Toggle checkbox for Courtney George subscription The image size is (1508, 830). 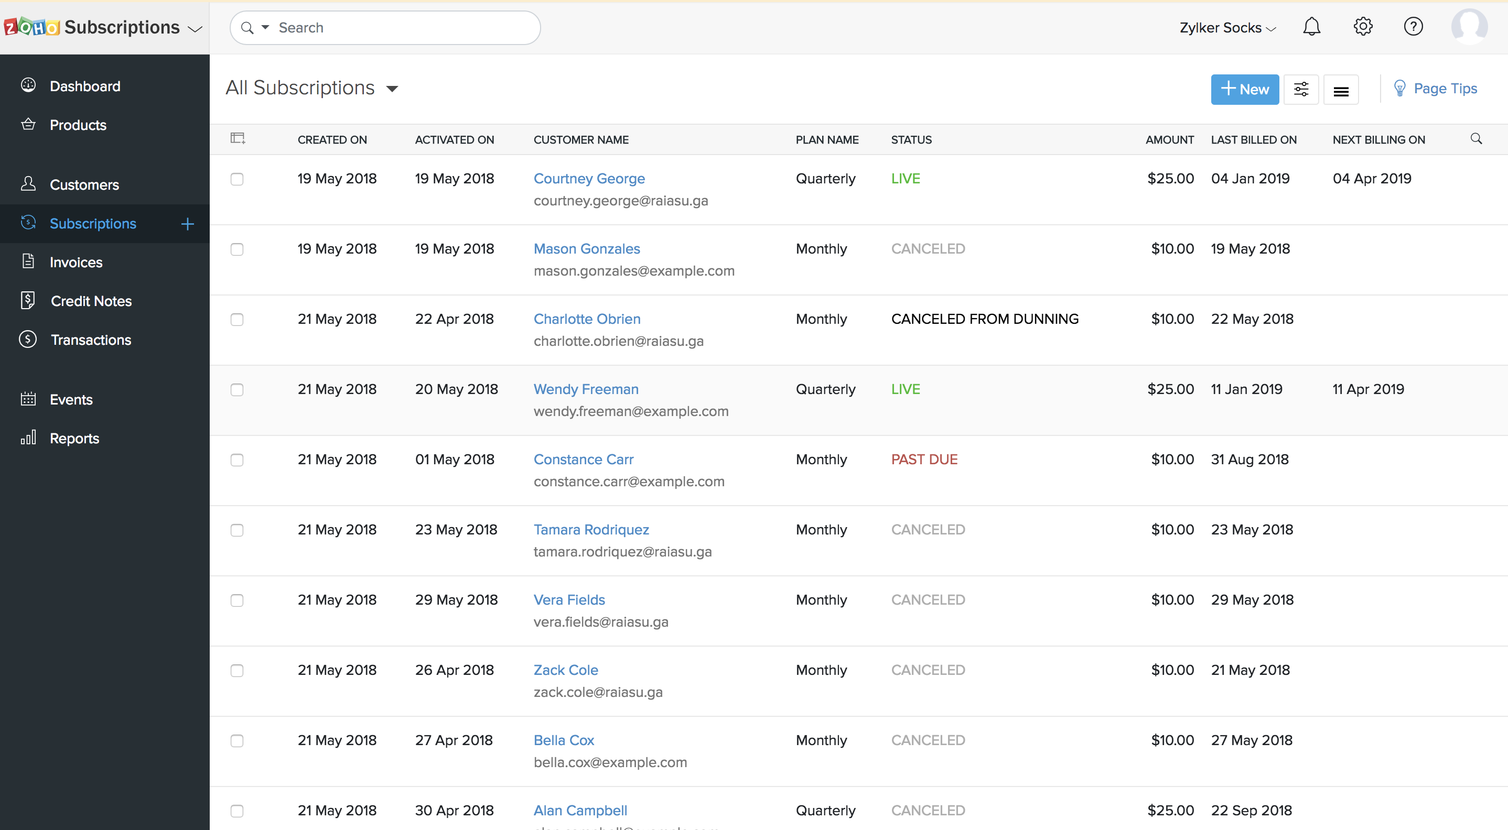pos(237,178)
